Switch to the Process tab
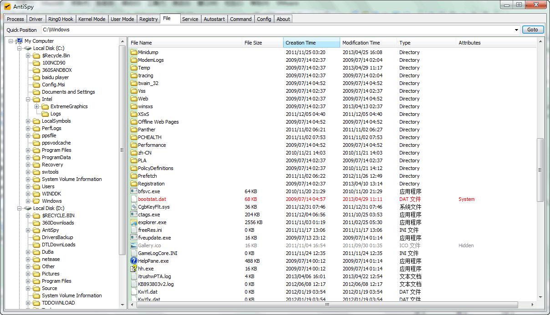The width and height of the screenshot is (550, 315). click(15, 19)
